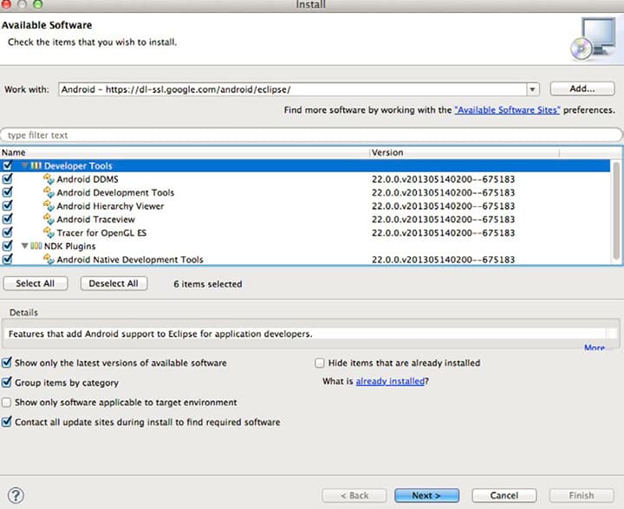Uncheck the Android Traceview checkbox
624x509 pixels.
(x=7, y=219)
